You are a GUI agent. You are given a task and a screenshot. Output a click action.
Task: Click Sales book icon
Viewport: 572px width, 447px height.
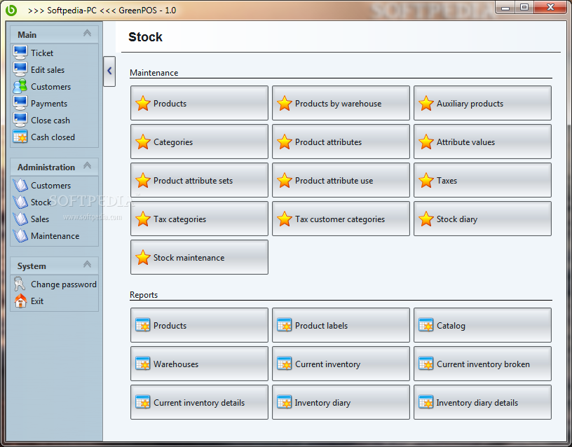click(x=20, y=219)
